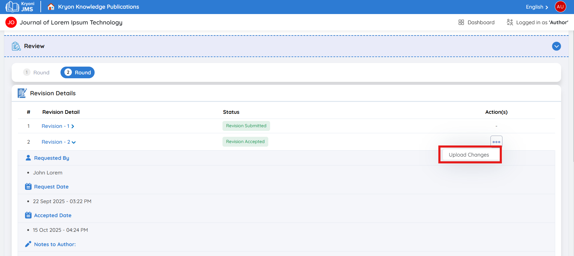
Task: Collapse the Review section with chevron button
Action: [x=556, y=46]
